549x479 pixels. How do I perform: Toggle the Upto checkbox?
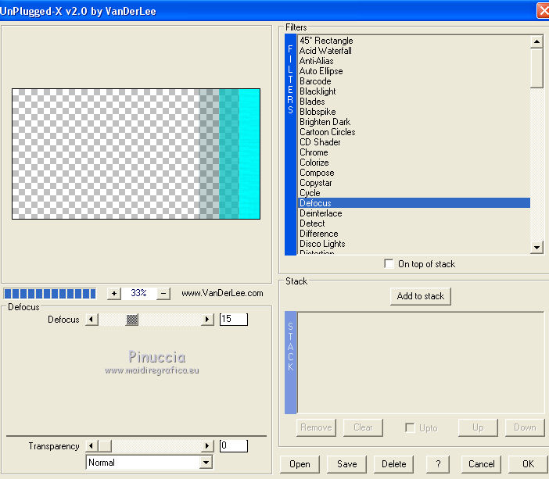point(410,427)
